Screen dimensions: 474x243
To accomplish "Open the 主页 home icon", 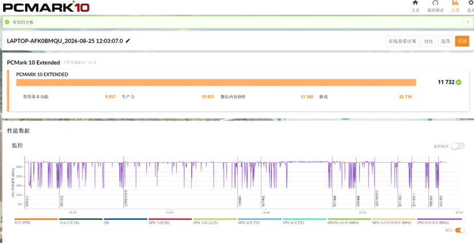I will [415, 3].
